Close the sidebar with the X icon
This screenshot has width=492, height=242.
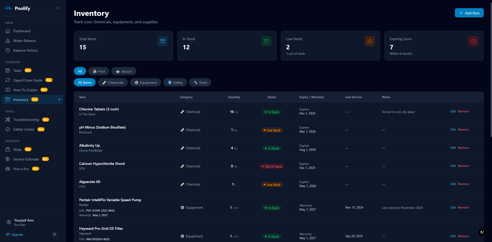pos(58,8)
